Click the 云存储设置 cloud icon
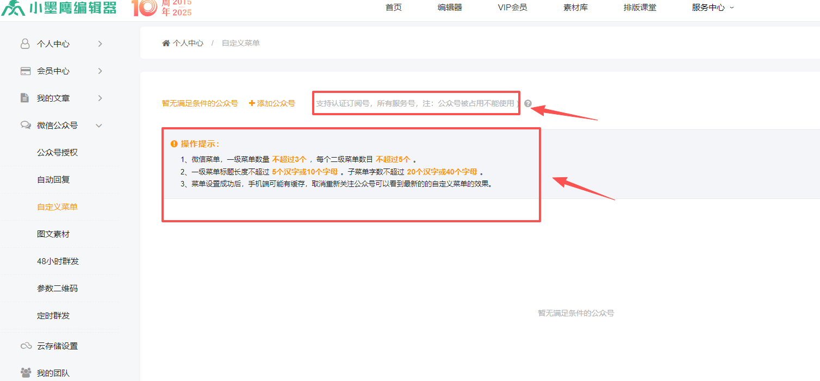 coord(26,346)
